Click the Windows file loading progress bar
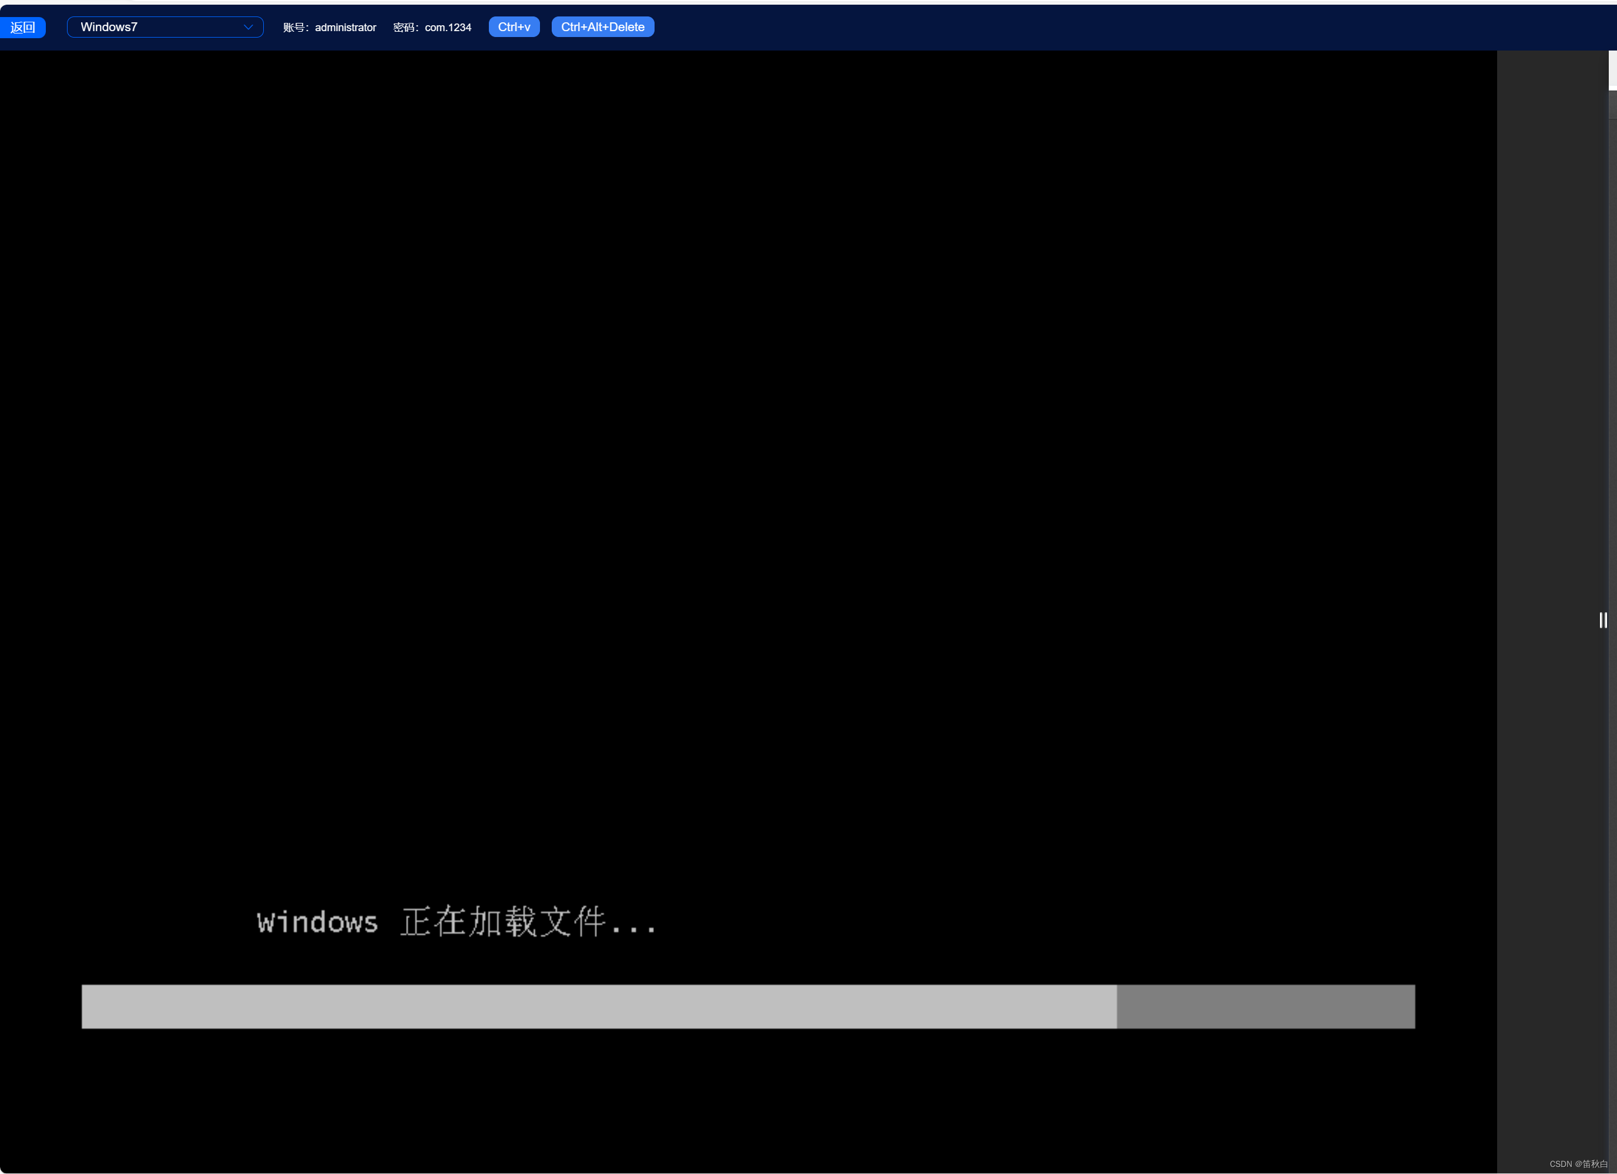Image resolution: width=1617 pixels, height=1174 pixels. coord(748,1007)
